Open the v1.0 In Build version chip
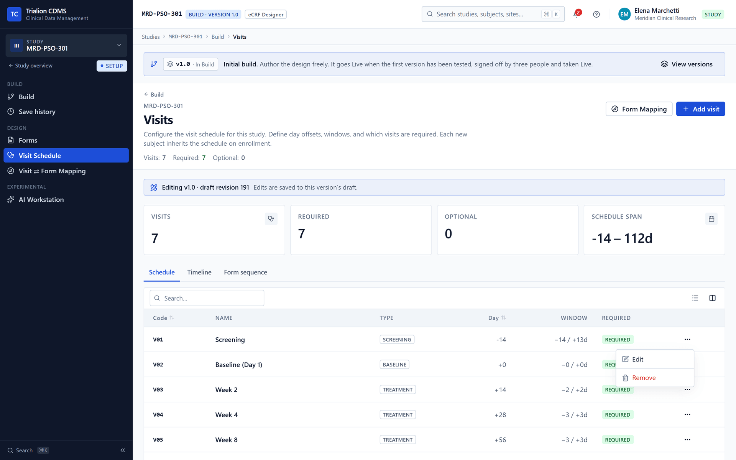736x460 pixels. coord(191,64)
